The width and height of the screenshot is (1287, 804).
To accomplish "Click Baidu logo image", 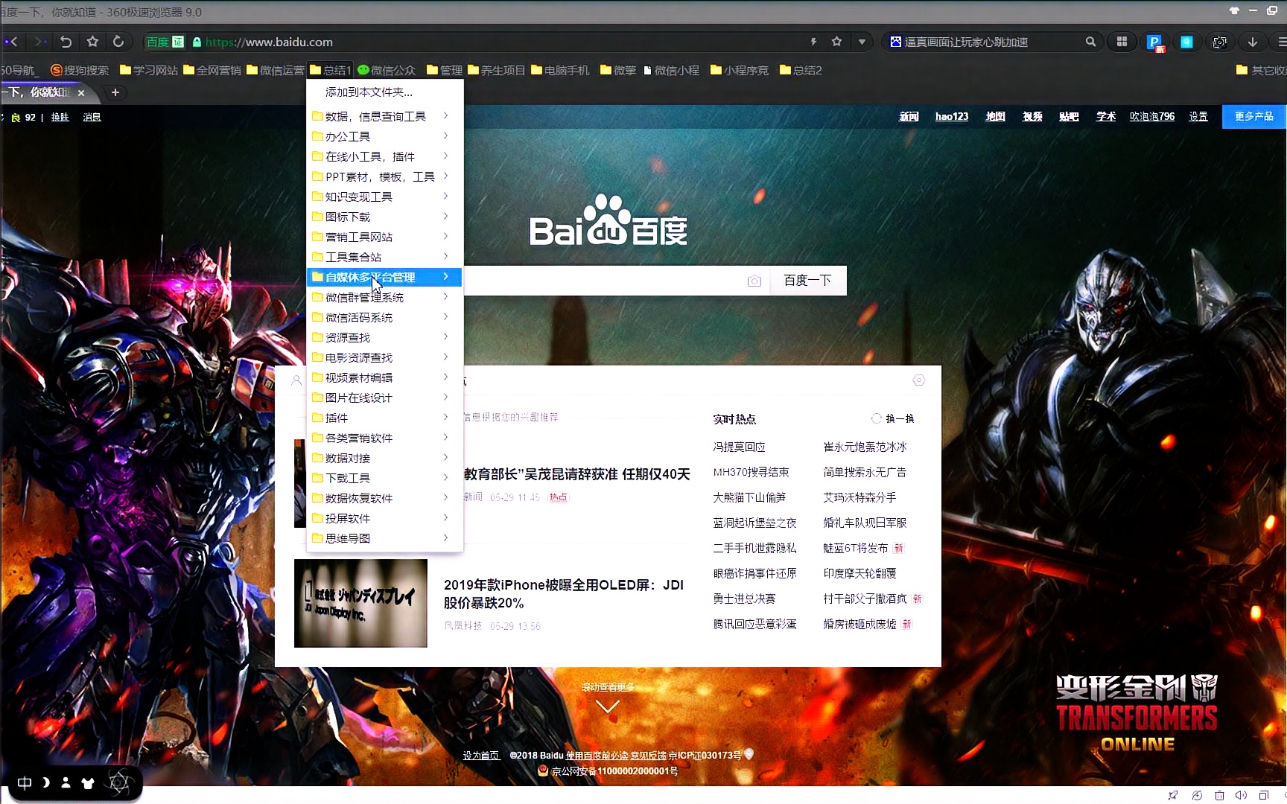I will (608, 221).
